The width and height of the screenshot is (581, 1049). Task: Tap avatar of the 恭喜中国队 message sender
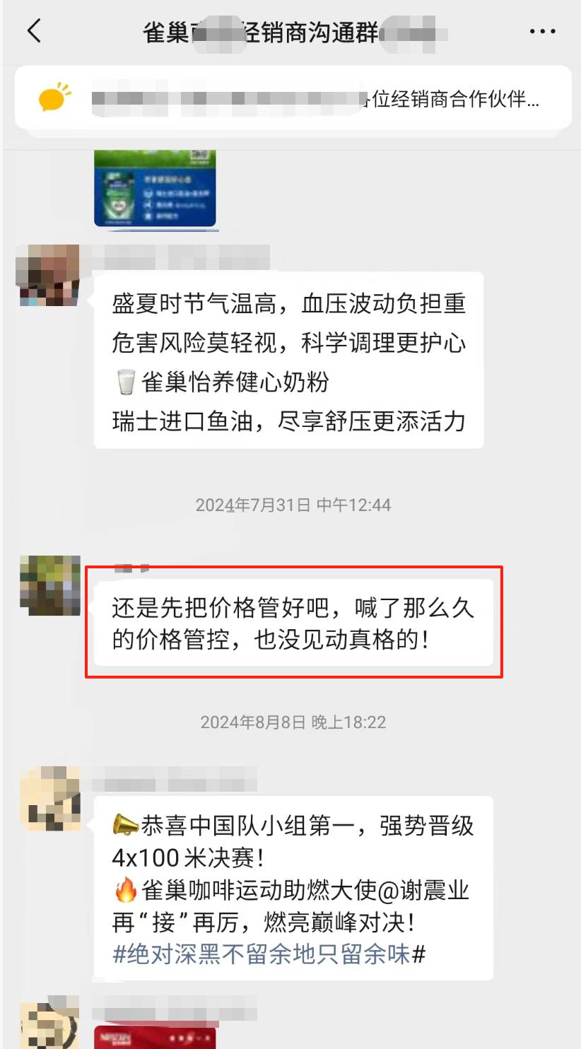tap(49, 797)
